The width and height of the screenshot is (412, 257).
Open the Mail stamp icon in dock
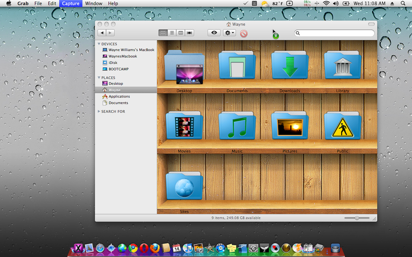tap(89, 248)
